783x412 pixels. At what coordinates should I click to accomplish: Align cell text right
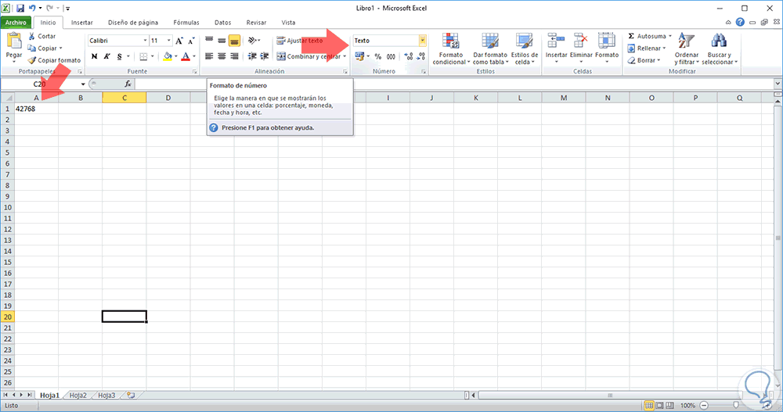tap(234, 56)
